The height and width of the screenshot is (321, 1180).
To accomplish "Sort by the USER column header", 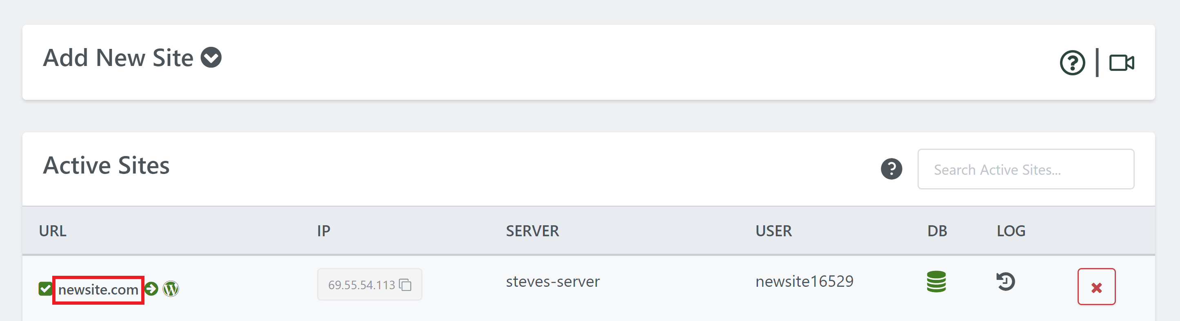I will (773, 231).
